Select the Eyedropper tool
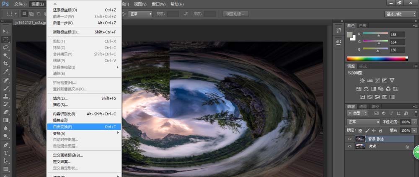 [x=6, y=72]
